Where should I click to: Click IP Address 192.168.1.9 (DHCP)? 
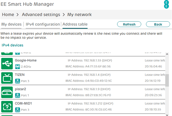point(89,89)
